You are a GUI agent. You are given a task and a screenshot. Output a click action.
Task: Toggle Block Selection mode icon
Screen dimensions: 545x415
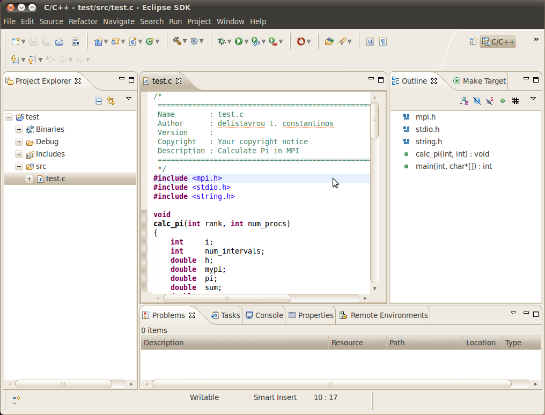point(370,42)
